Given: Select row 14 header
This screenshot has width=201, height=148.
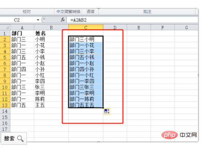Looking at the screenshot, I should [5, 111].
